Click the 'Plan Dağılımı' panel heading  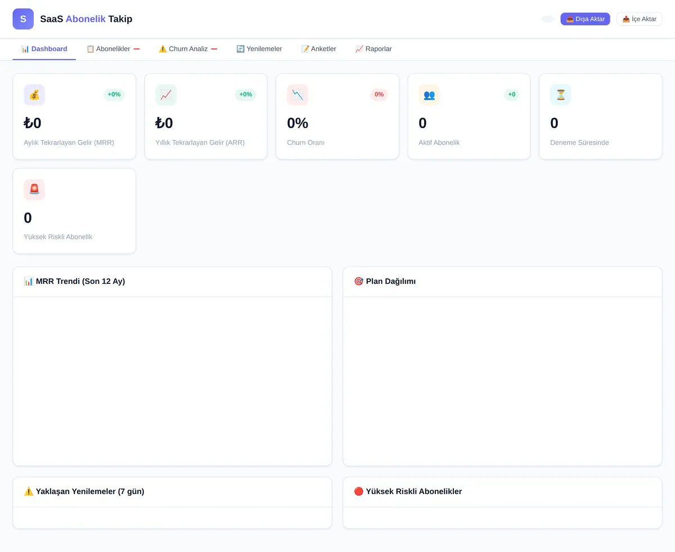pos(385,282)
